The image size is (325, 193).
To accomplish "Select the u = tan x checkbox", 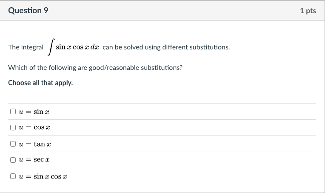I will tap(13, 144).
